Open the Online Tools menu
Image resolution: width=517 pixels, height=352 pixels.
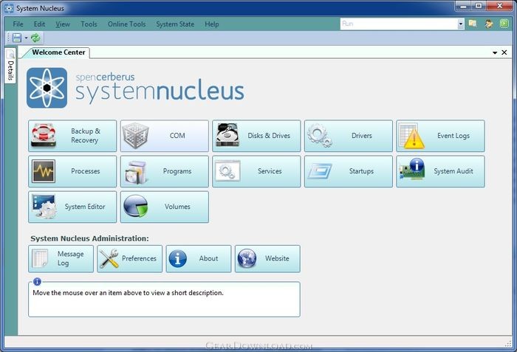point(126,24)
